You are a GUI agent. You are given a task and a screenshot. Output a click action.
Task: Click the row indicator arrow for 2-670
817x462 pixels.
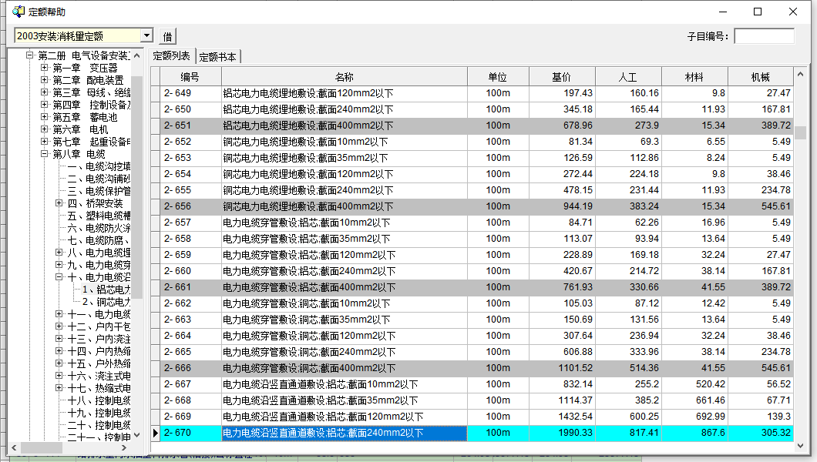coord(155,433)
